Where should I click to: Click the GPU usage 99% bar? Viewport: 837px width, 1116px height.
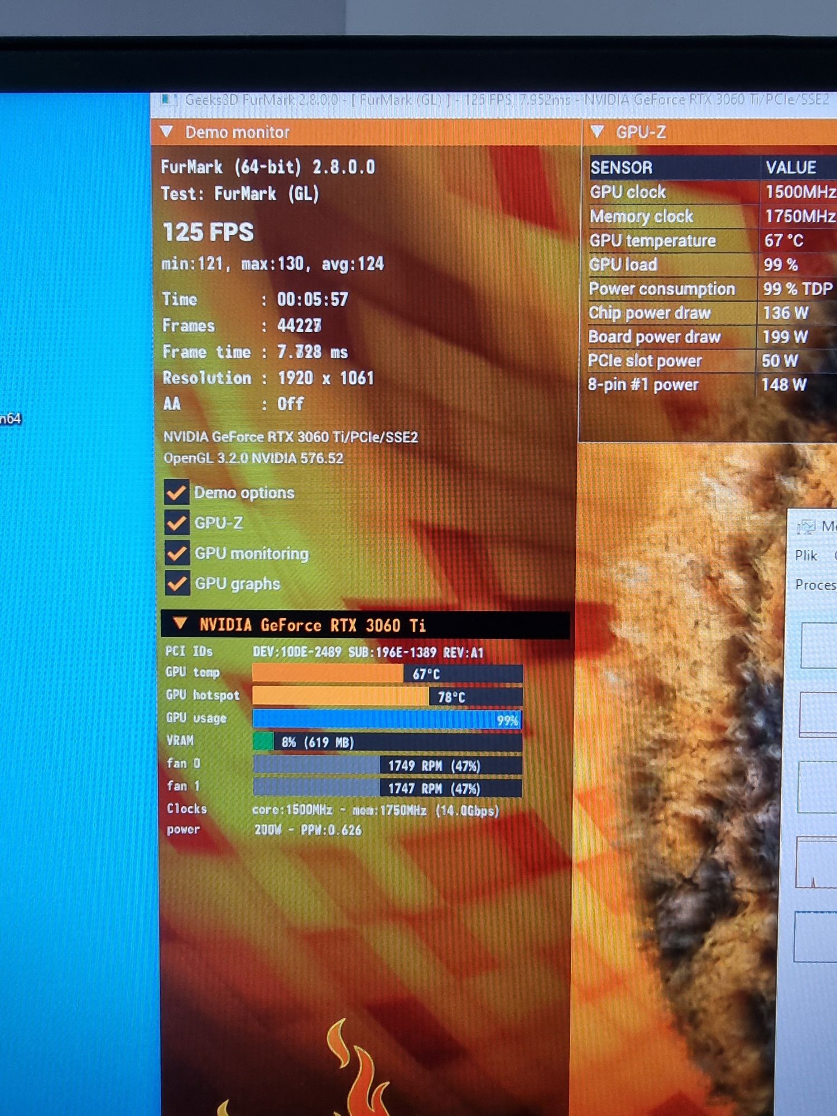(x=387, y=719)
